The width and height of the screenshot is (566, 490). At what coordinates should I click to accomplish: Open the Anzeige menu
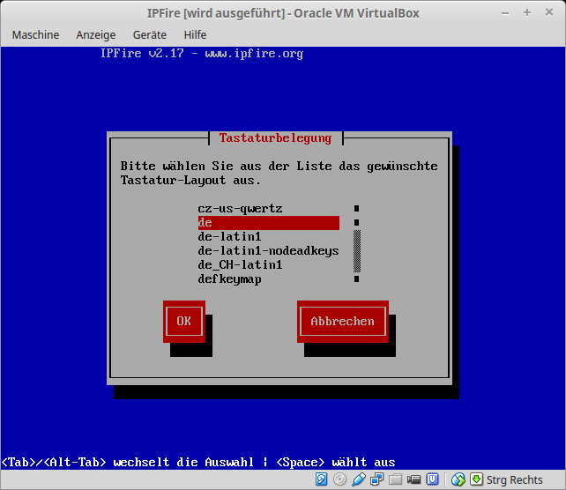point(96,35)
